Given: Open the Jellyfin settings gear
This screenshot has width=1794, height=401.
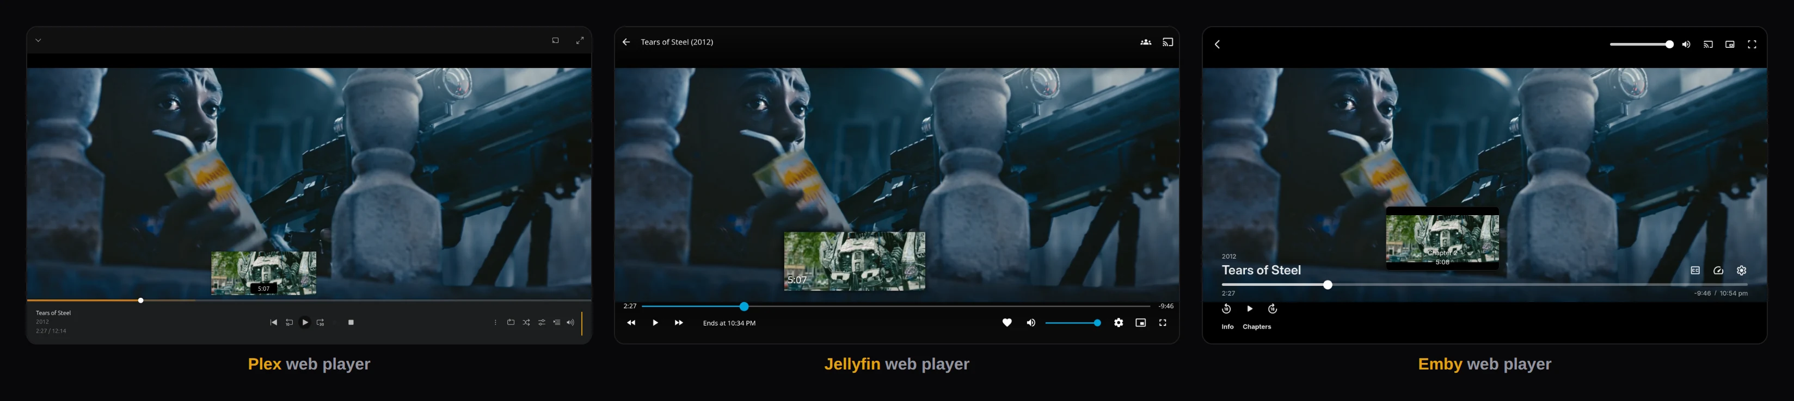Looking at the screenshot, I should click(x=1119, y=322).
